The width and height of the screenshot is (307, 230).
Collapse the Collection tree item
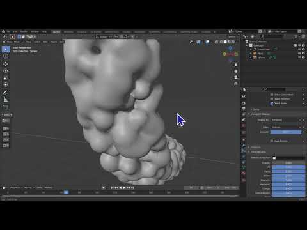coord(247,45)
